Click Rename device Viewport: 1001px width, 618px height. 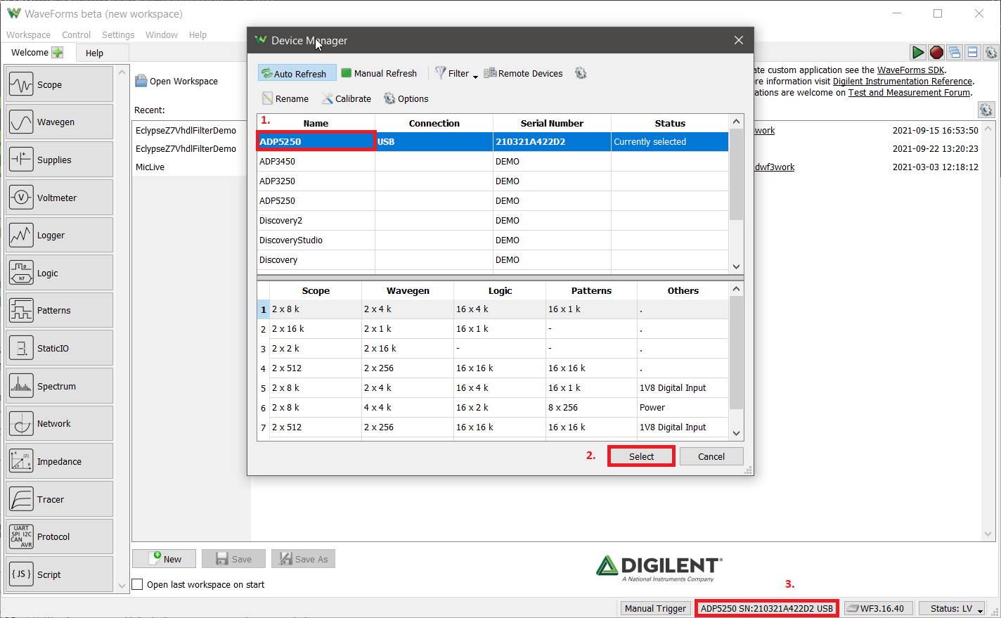coord(285,98)
